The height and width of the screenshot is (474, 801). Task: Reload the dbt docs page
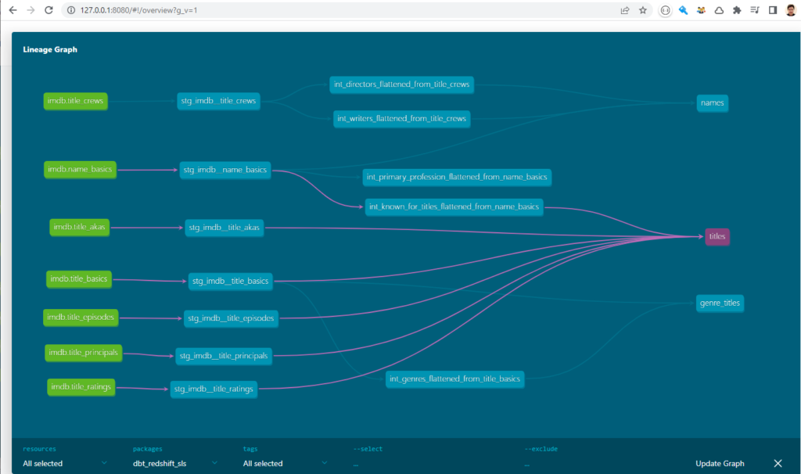pos(48,10)
